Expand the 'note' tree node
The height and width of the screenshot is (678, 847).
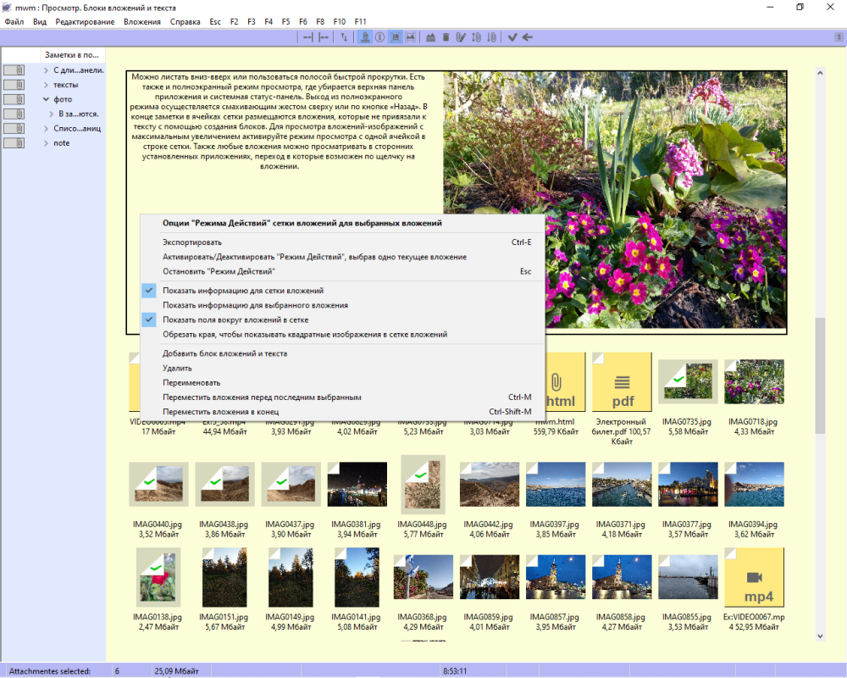47,143
